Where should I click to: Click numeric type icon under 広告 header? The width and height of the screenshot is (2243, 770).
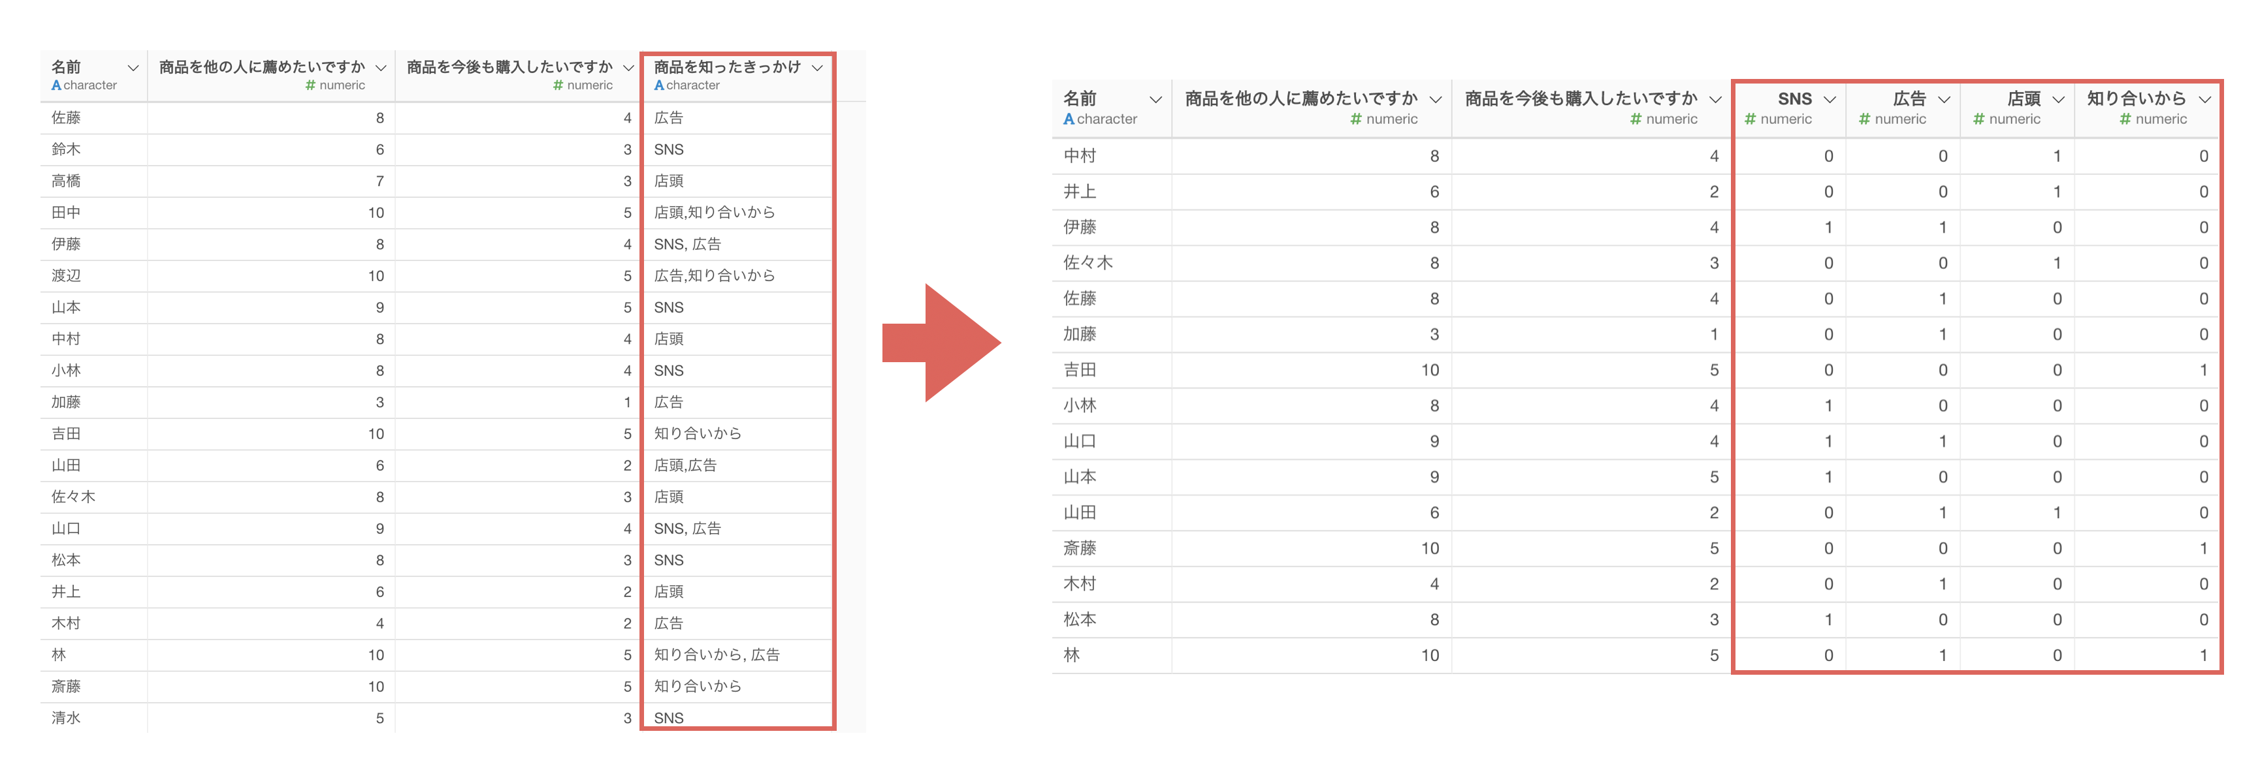click(1864, 119)
